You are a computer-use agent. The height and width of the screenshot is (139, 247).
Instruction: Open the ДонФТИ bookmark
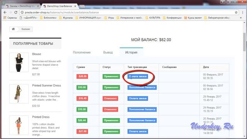click(x=29, y=18)
